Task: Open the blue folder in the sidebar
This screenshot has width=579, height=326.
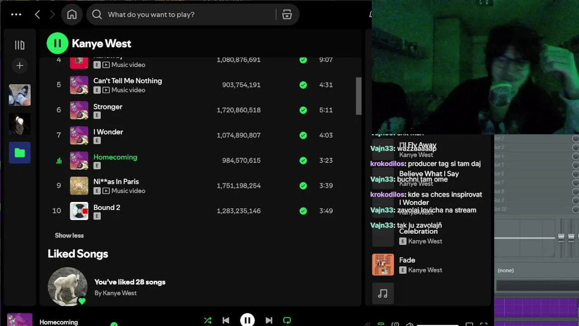Action: coord(20,153)
